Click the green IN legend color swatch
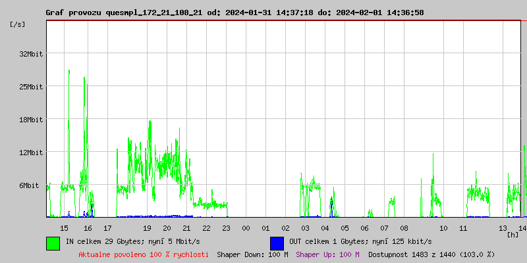This screenshot has width=527, height=263. pos(53,243)
